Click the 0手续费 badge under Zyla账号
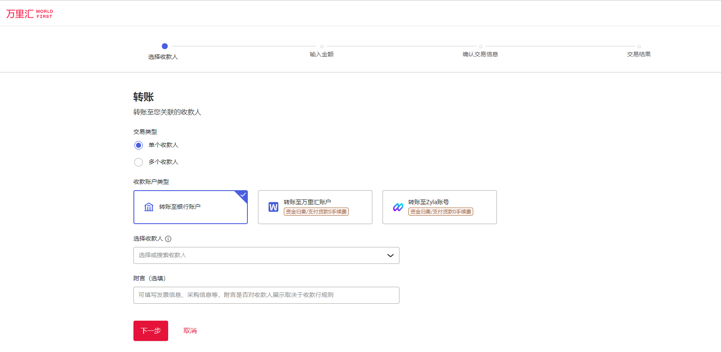This screenshot has width=721, height=352. point(441,212)
